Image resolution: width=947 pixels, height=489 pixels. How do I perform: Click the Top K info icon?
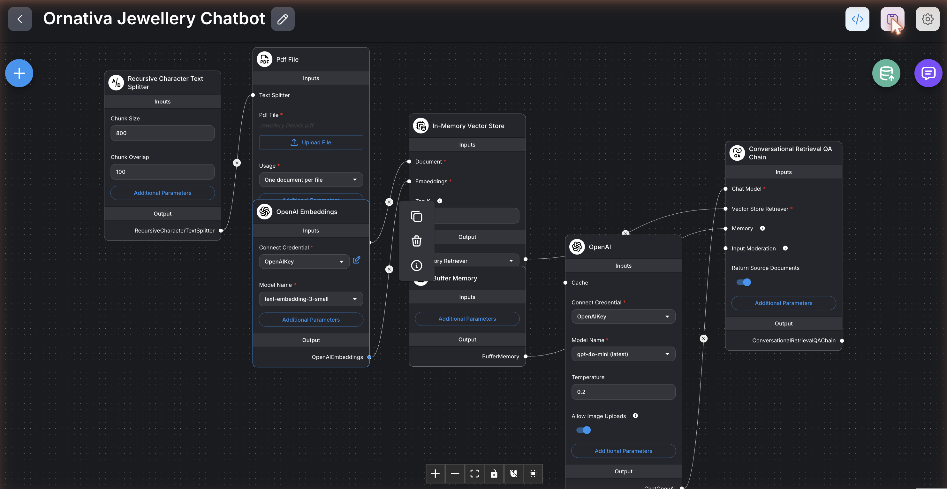click(440, 201)
